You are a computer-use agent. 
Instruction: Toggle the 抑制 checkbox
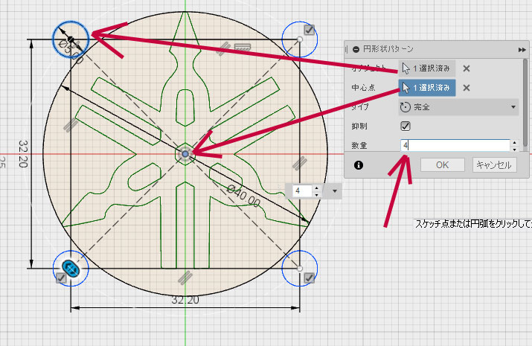(406, 126)
